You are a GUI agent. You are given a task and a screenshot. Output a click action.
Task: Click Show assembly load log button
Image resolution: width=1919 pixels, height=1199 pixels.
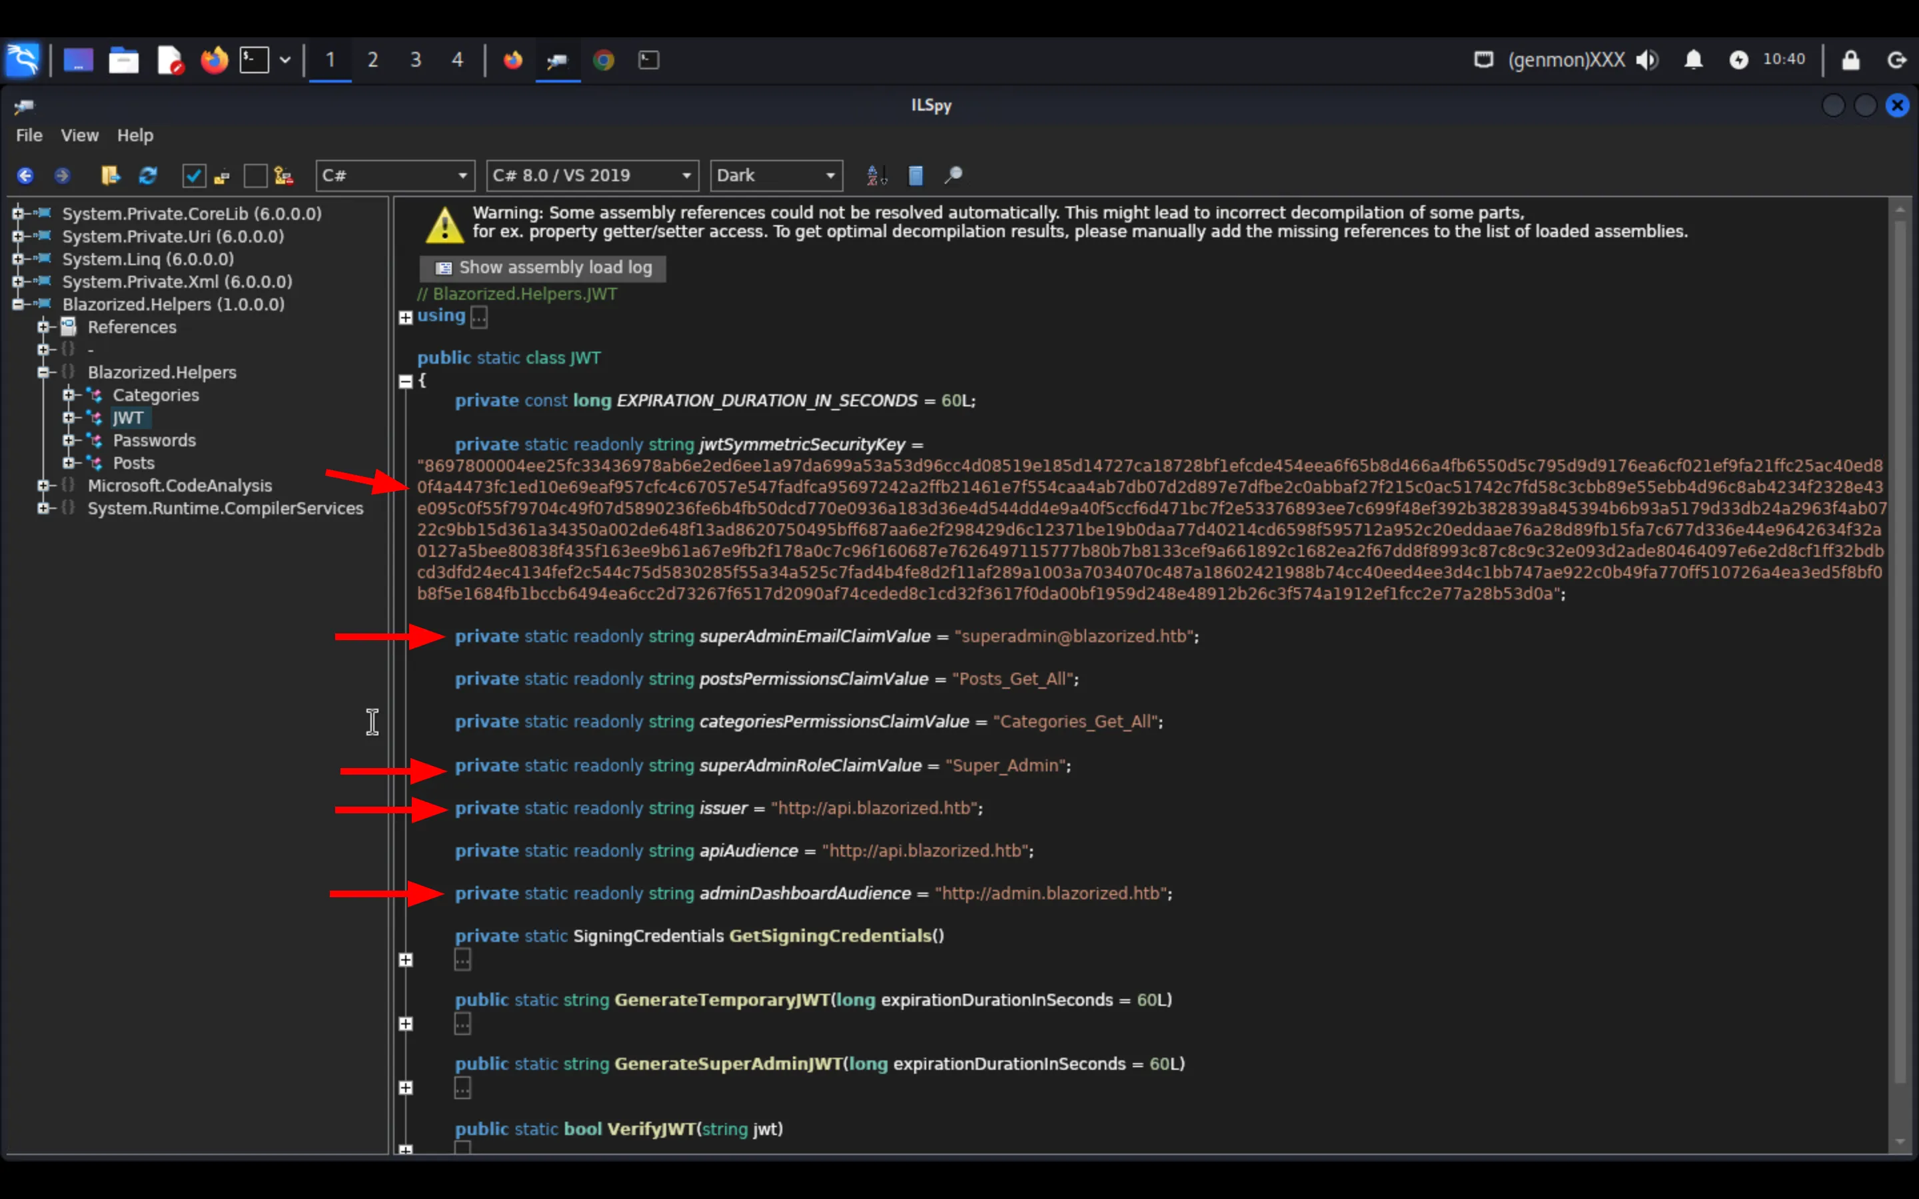click(542, 268)
